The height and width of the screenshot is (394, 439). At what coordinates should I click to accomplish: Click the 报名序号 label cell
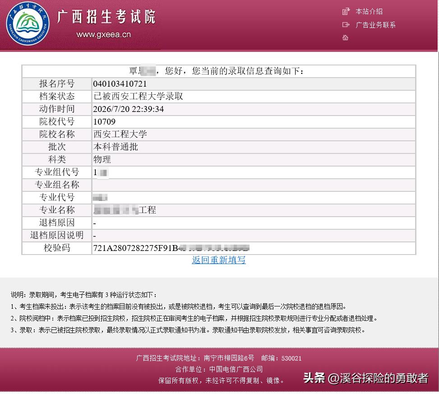pyautogui.click(x=57, y=84)
